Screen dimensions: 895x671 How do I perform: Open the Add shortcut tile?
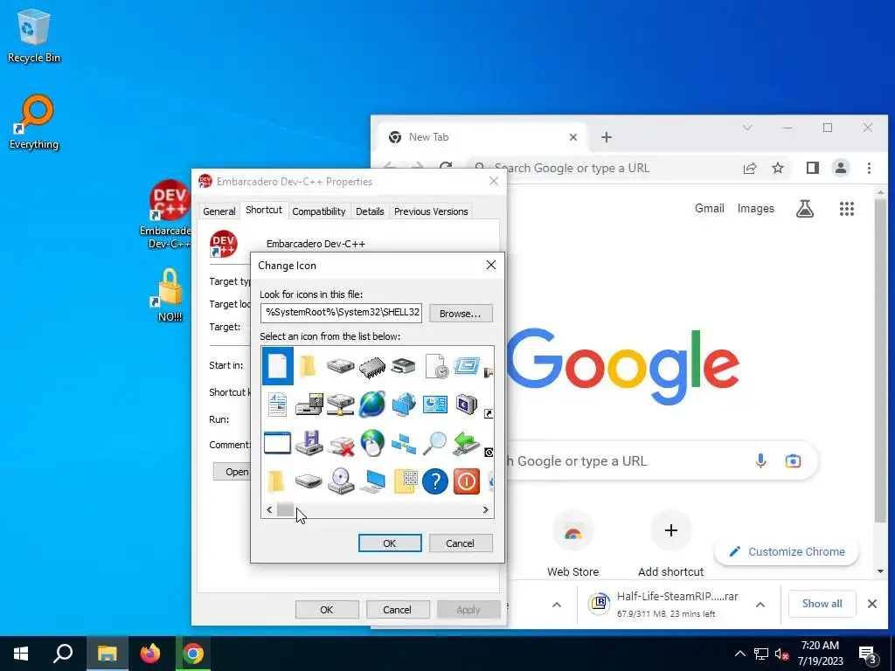pyautogui.click(x=671, y=543)
